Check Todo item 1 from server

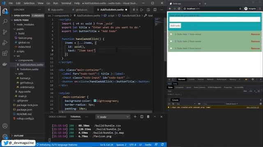(x=171, y=34)
